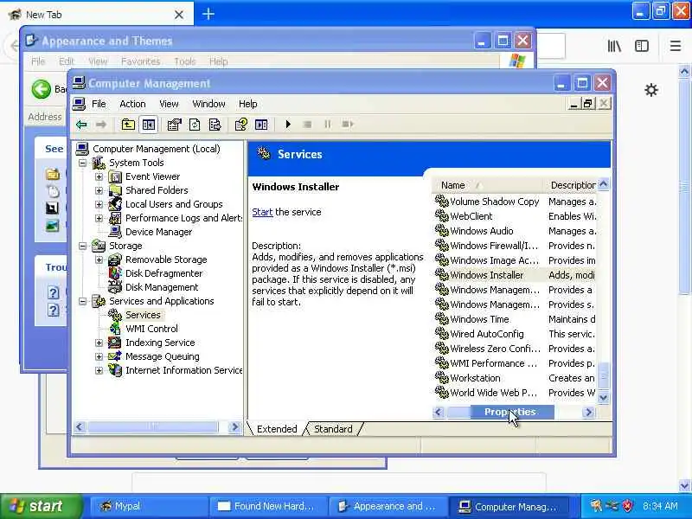The image size is (692, 519).
Task: Expand Performance Logs and Alerts node
Action: [99, 219]
